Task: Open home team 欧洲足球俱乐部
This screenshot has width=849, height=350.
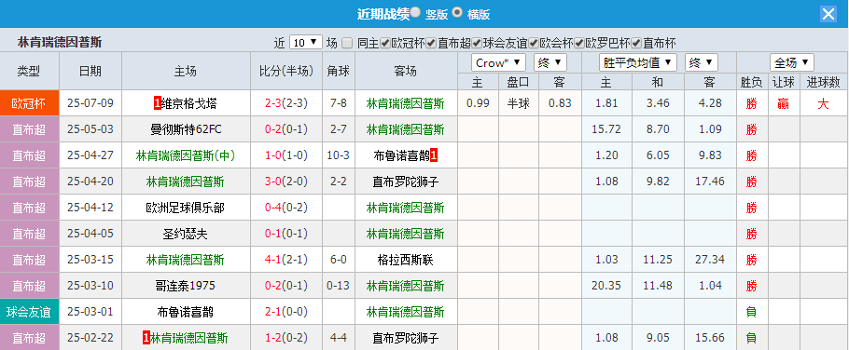Action: coord(186,208)
